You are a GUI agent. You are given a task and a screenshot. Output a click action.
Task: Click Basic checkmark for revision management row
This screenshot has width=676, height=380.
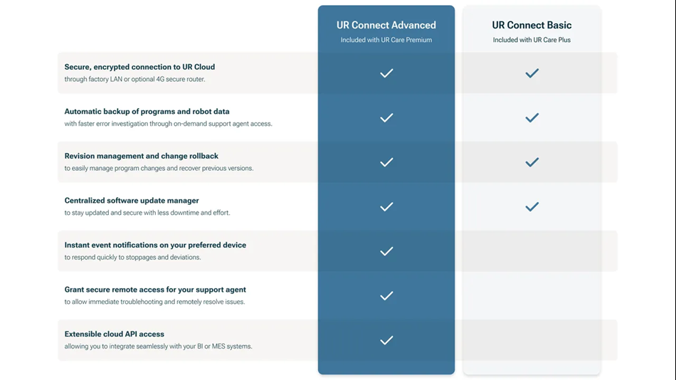tap(532, 162)
